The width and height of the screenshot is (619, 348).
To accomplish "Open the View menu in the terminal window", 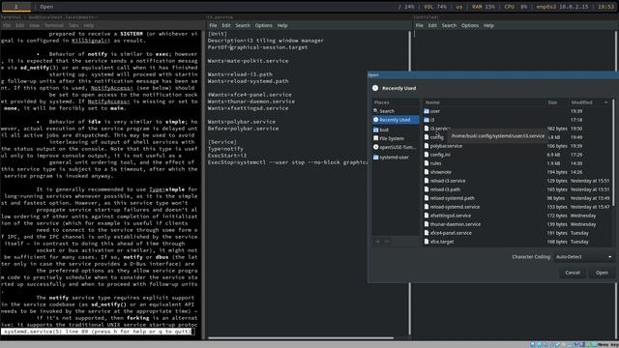I will tap(34, 25).
